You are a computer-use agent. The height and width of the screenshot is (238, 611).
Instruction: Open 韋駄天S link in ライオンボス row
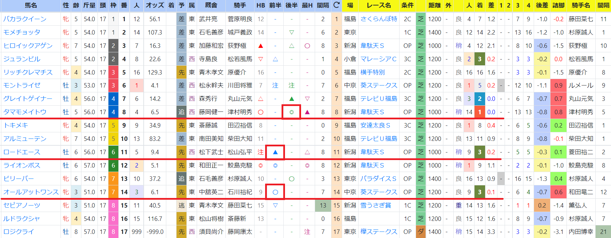pos(372,166)
